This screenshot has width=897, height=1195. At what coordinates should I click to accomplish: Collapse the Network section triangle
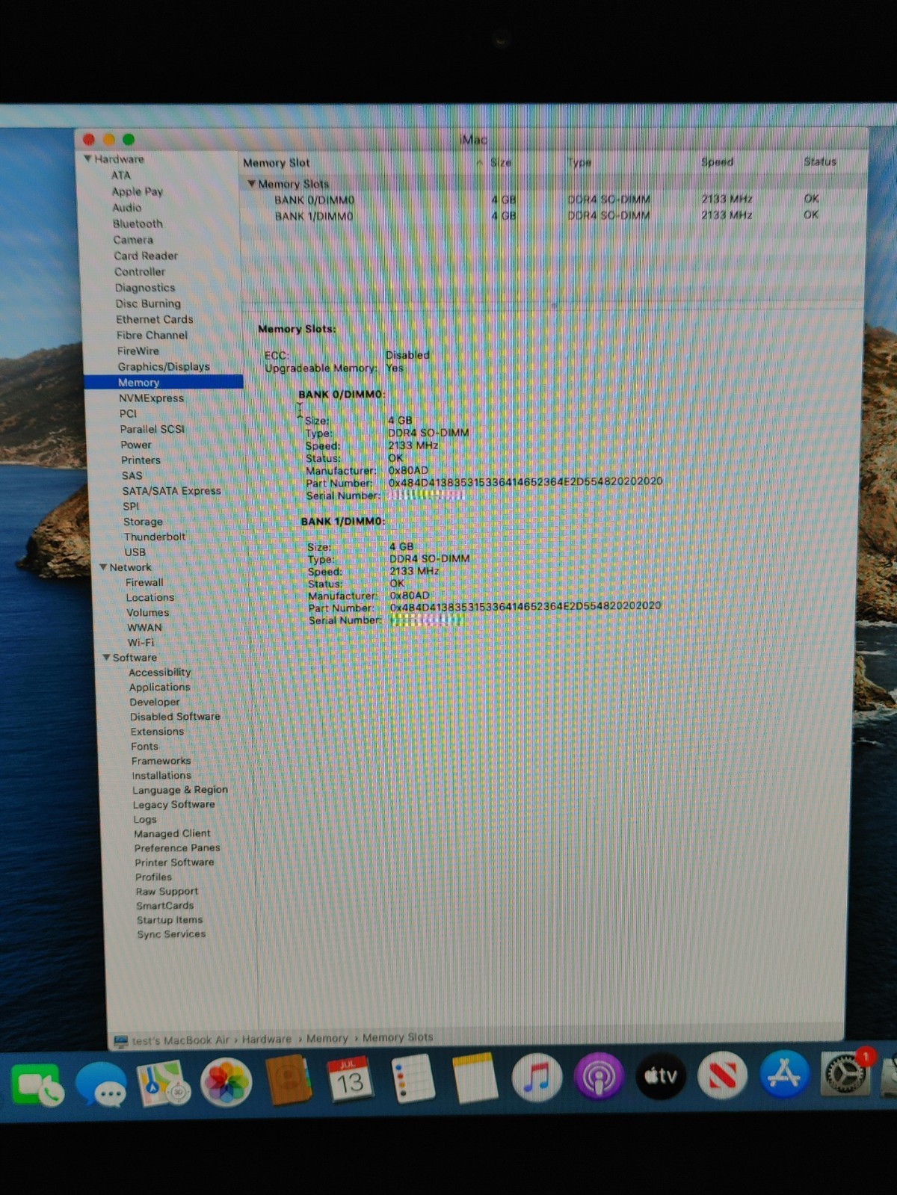(102, 567)
